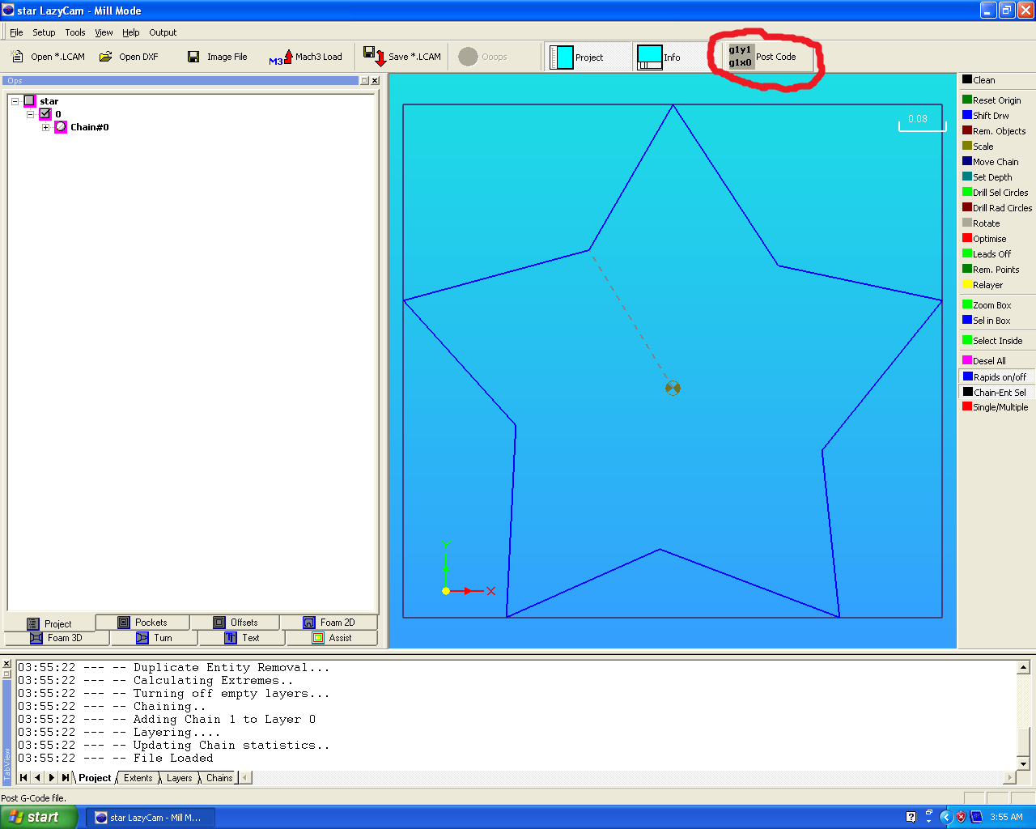The image size is (1036, 829).
Task: Choose Shift Drw tool
Action: (985, 116)
